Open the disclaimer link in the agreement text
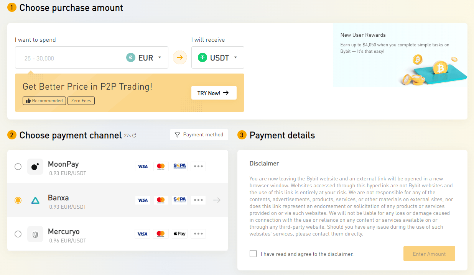This screenshot has width=474, height=275. click(x=343, y=253)
